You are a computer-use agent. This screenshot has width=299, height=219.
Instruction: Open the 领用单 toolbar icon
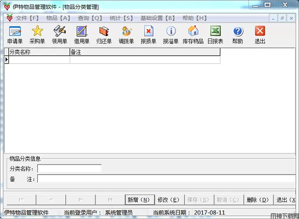click(59, 35)
